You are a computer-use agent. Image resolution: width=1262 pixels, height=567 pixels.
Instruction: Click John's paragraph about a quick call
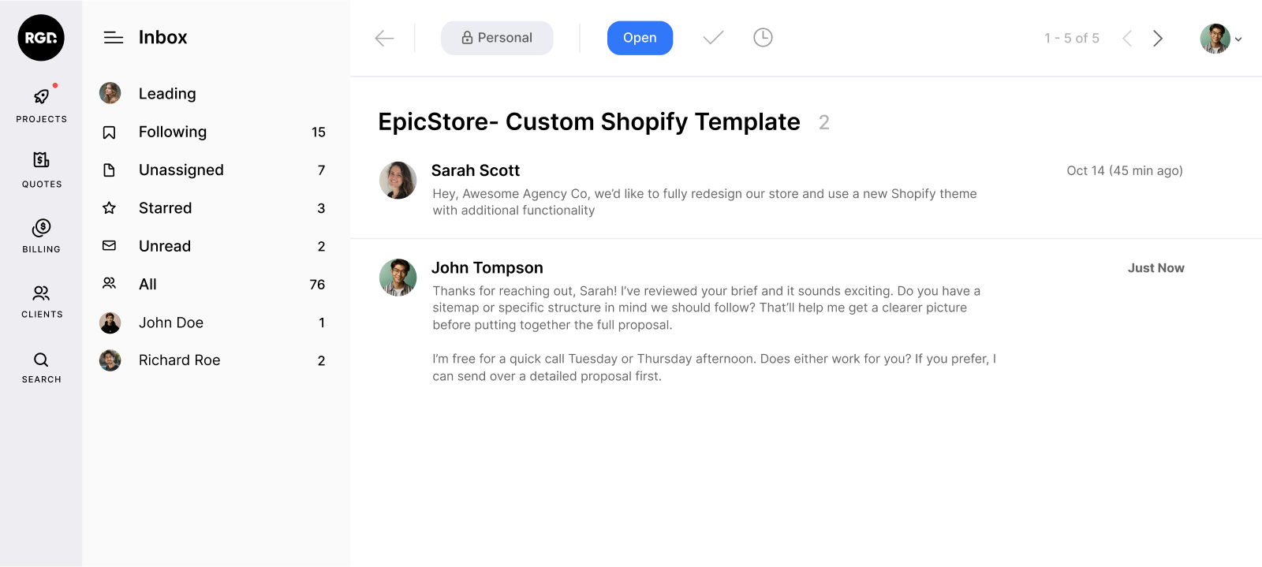click(715, 367)
